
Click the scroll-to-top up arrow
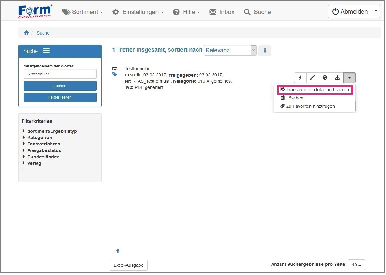[118, 251]
